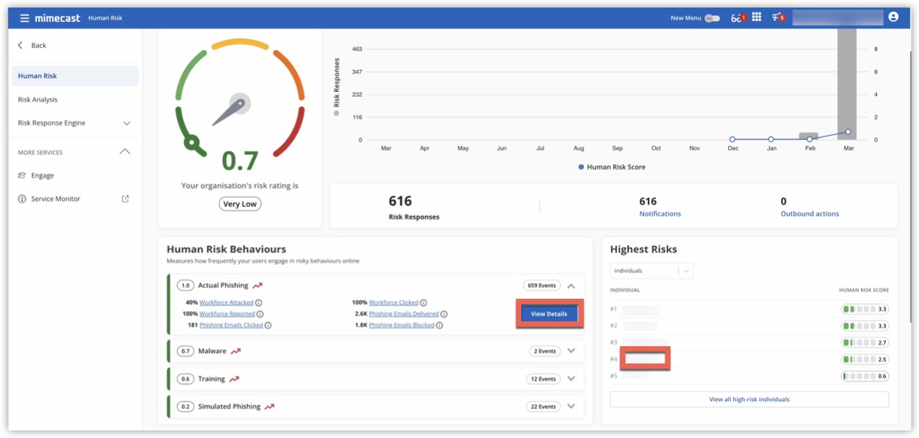Open Engage from the sidebar
Image resolution: width=919 pixels, height=438 pixels.
pyautogui.click(x=42, y=175)
